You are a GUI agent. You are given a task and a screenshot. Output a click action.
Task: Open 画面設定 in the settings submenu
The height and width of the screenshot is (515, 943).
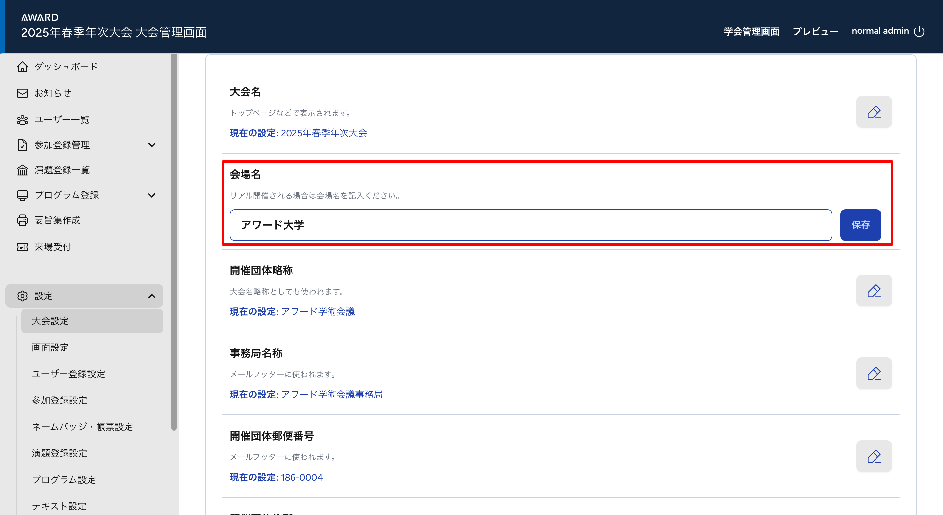50,347
